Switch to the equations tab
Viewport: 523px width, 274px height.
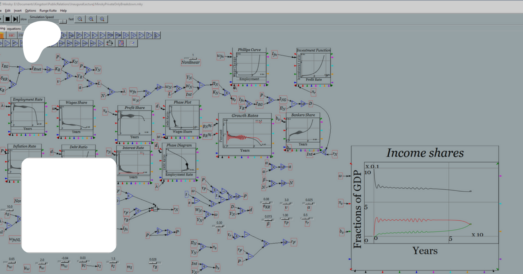click(x=14, y=29)
